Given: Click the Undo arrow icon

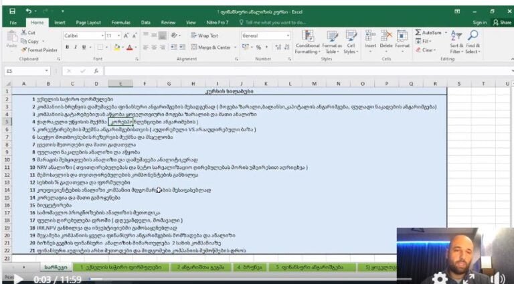Looking at the screenshot, I should 29,11.
